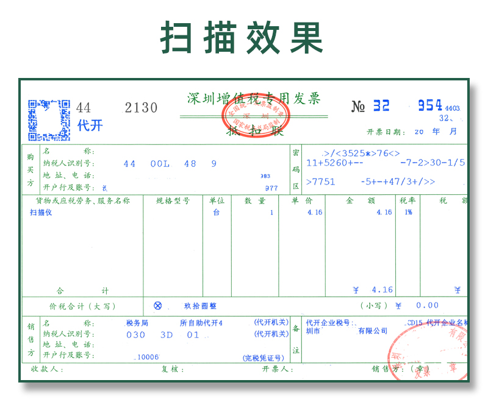
Task: Select the 4.16 value under 单价
Action: (315, 213)
